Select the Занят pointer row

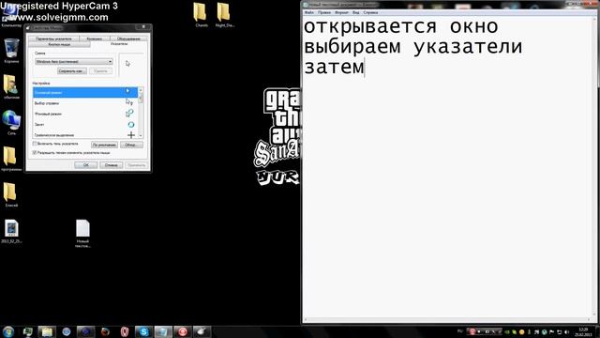click(x=85, y=125)
